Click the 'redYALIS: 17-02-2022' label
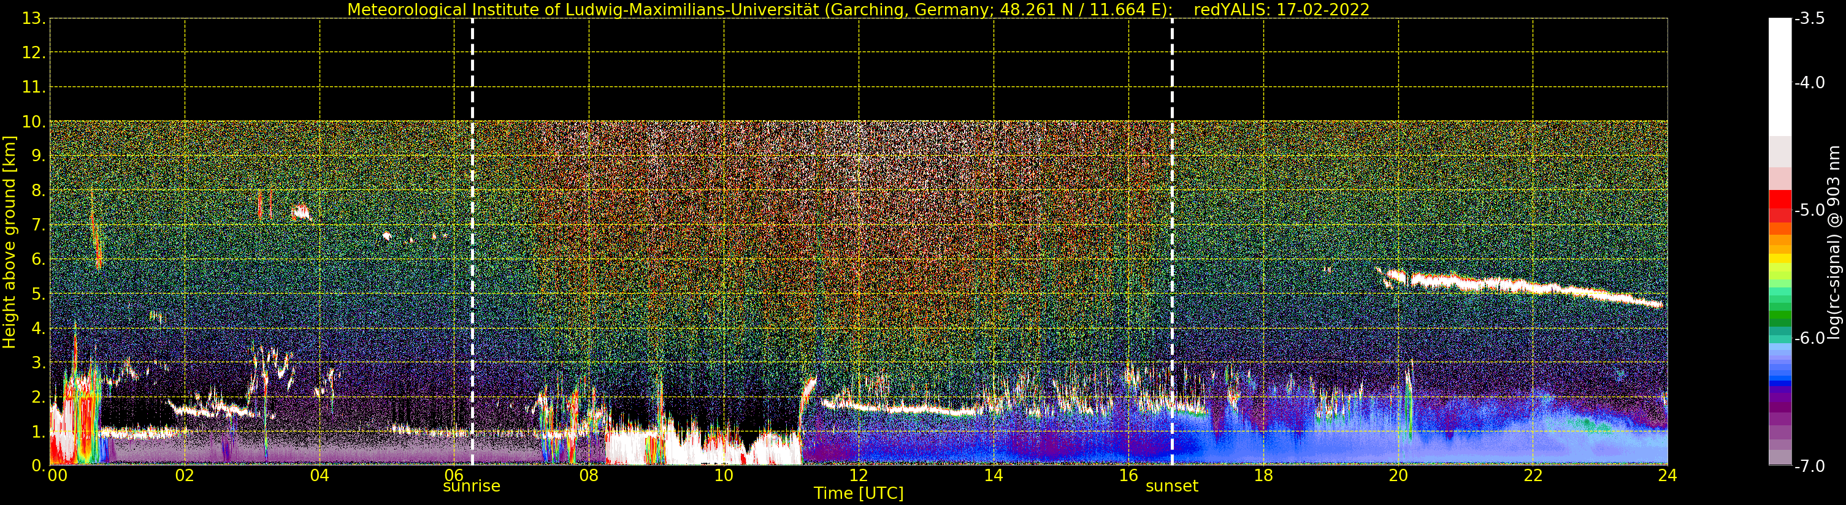 [x=1281, y=10]
